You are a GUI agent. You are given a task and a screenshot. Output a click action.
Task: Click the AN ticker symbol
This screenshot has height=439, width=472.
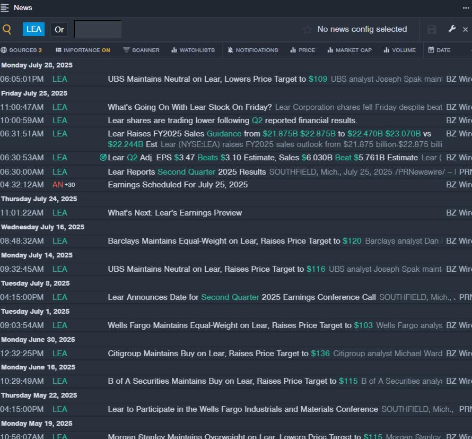coord(57,185)
